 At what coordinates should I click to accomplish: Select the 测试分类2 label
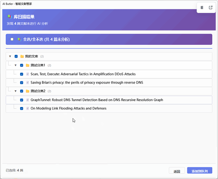click(38, 91)
